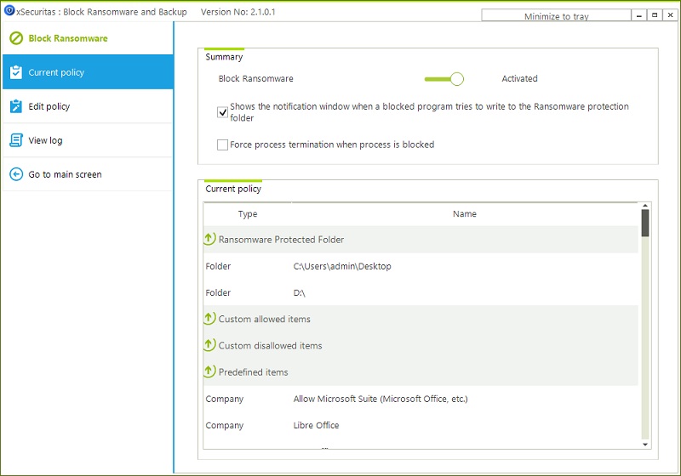Click the window maximize button
681x476 pixels.
[655, 15]
